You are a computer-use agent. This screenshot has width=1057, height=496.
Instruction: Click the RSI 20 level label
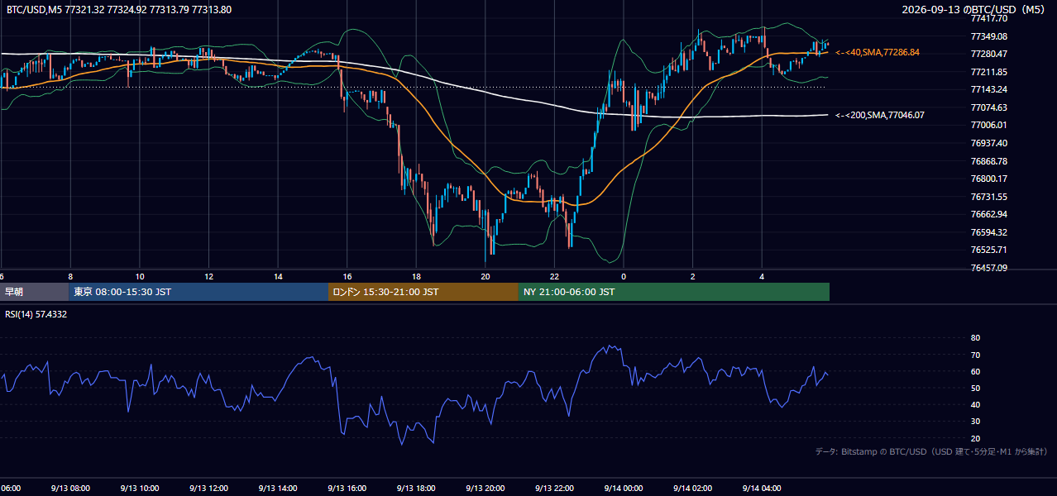coord(975,438)
